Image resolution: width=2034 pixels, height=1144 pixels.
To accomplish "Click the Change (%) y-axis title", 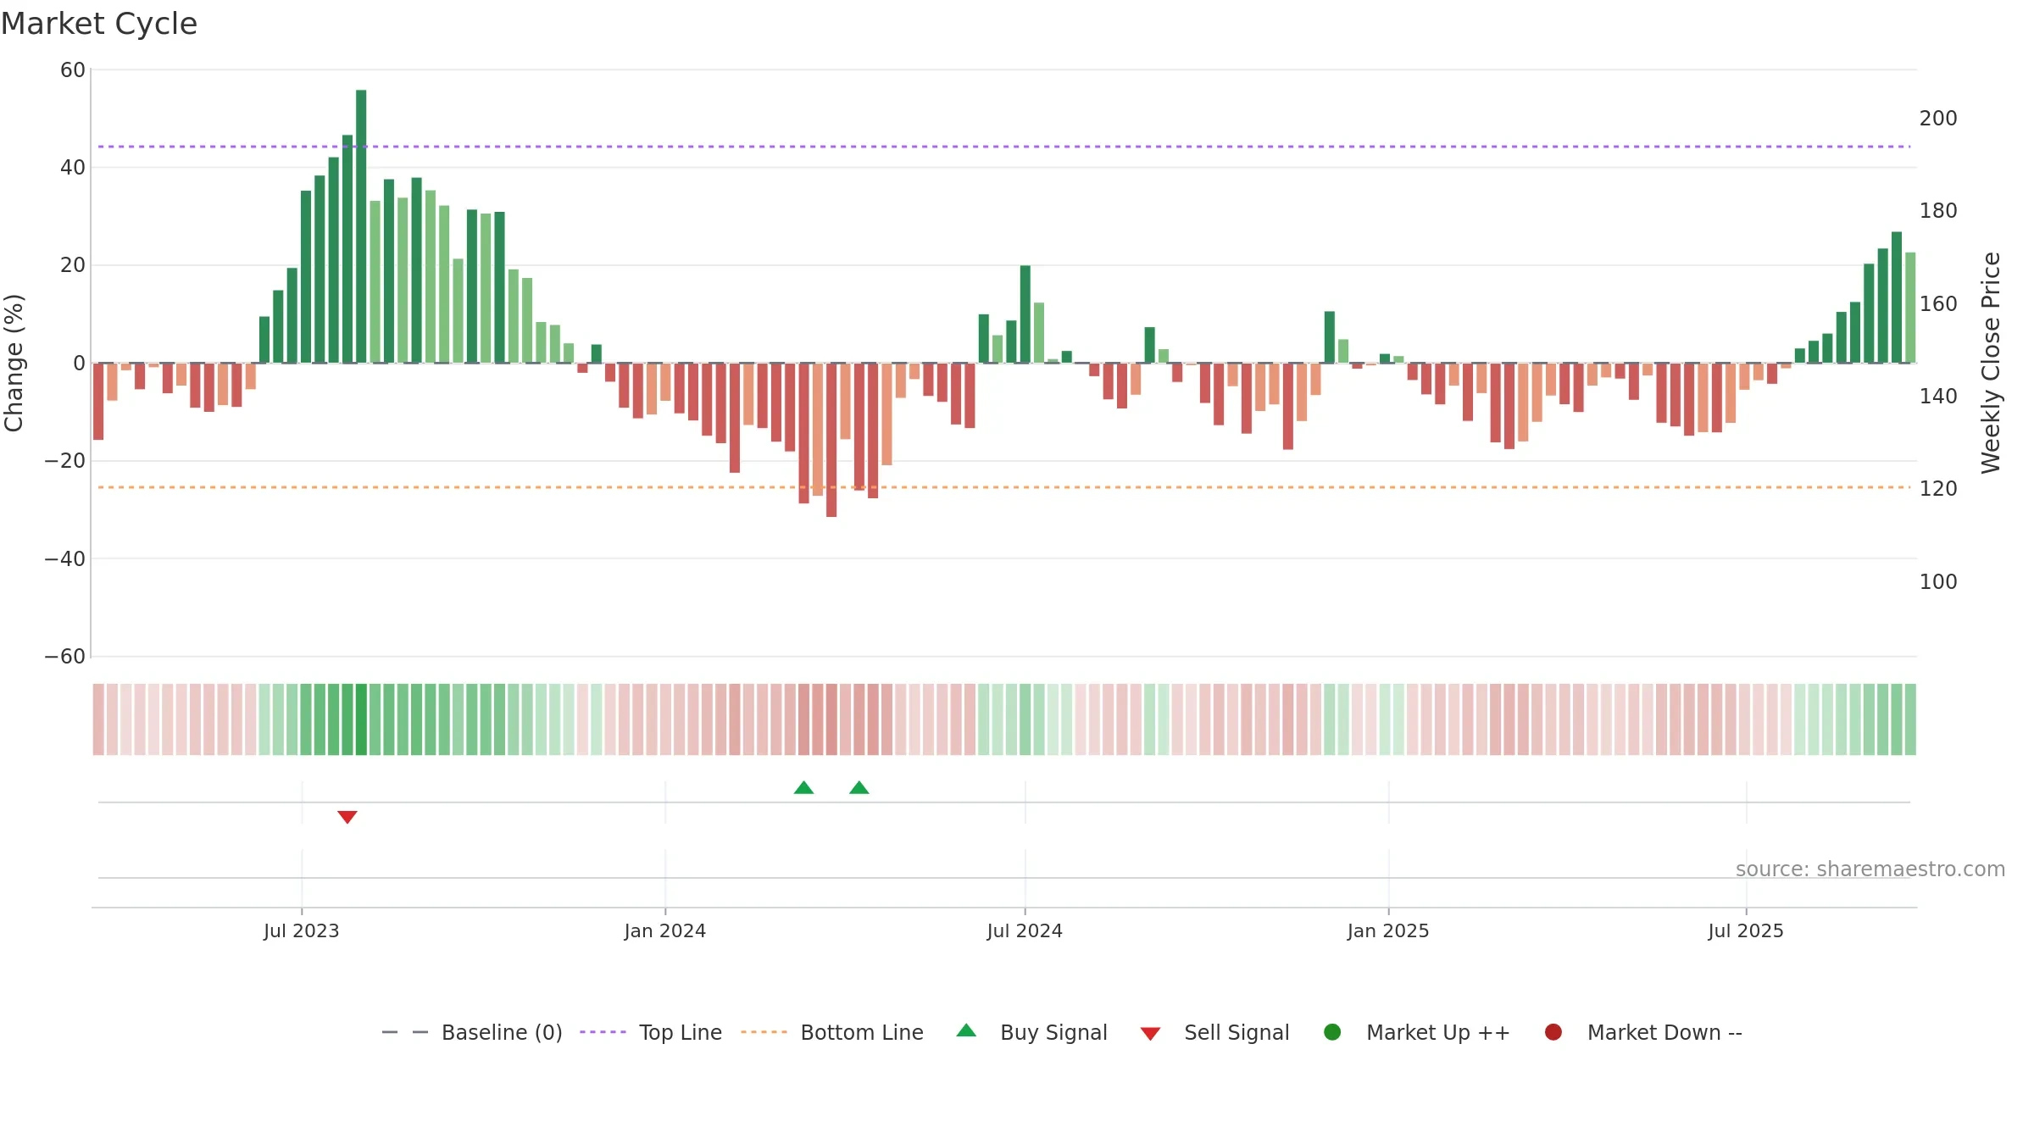I will click(14, 363).
